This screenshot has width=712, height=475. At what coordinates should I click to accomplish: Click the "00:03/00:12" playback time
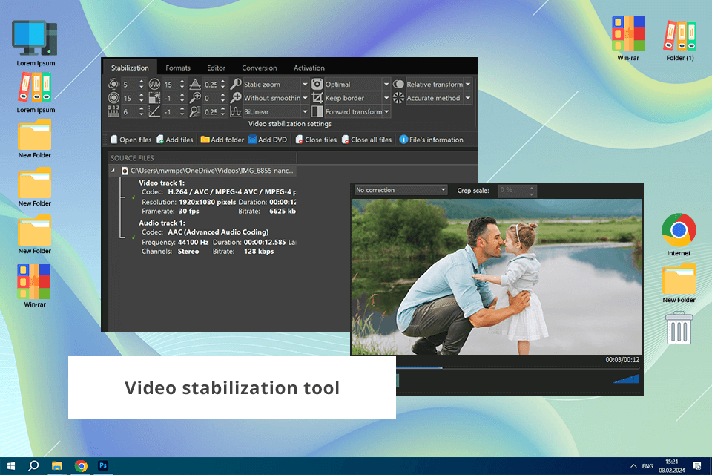click(622, 359)
